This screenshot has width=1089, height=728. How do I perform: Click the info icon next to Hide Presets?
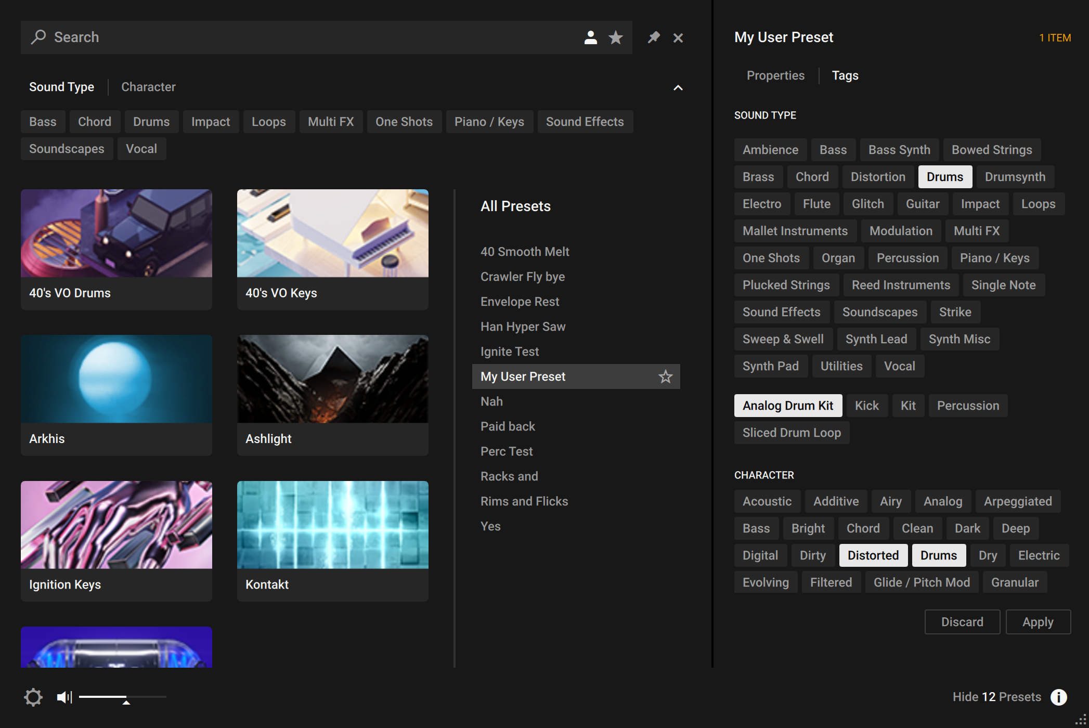(x=1058, y=696)
